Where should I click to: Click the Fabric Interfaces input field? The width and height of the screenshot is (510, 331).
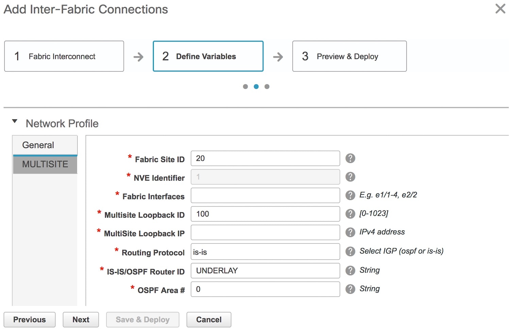click(265, 195)
